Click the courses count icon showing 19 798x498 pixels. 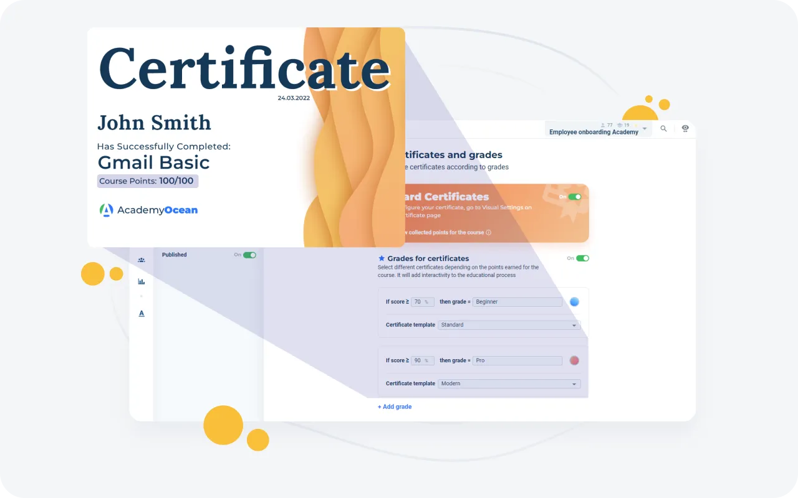(x=620, y=125)
